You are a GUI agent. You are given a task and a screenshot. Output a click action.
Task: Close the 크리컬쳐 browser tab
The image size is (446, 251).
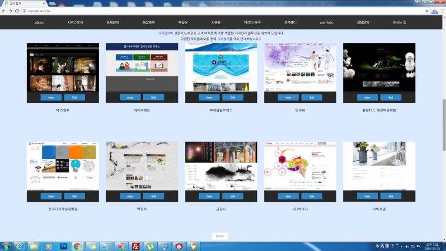43,4
